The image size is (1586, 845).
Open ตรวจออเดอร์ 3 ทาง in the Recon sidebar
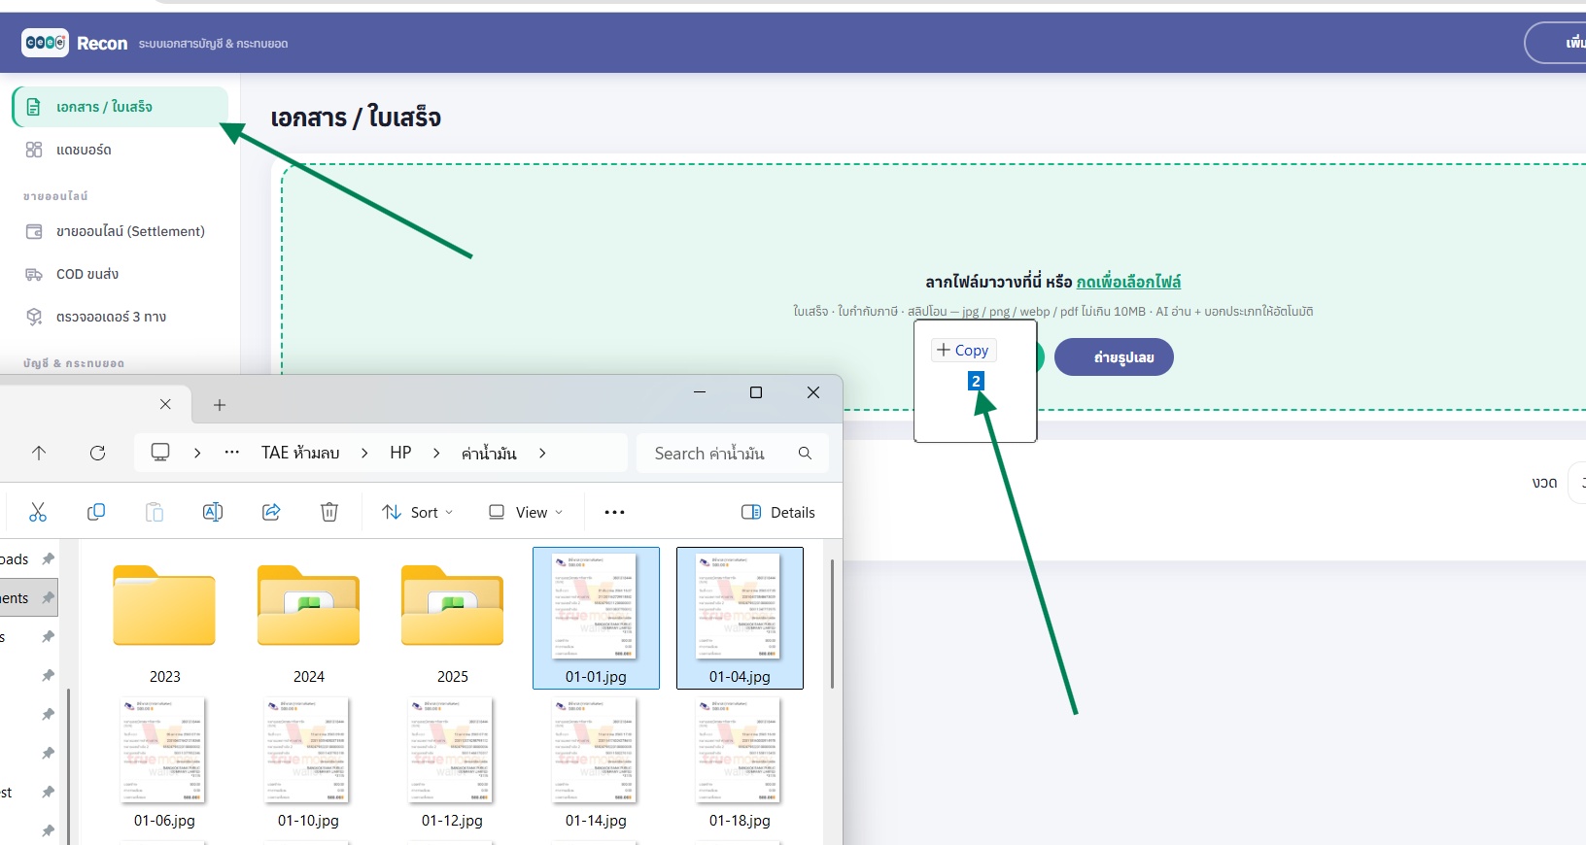(x=121, y=317)
